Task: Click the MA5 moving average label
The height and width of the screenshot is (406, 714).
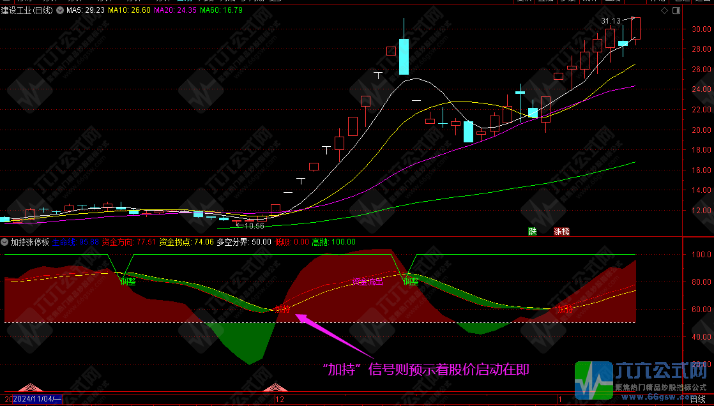Action: pyautogui.click(x=85, y=11)
